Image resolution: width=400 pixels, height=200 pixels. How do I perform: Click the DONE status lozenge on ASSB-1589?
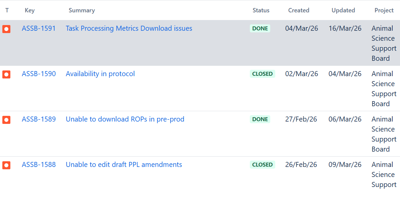[260, 119]
